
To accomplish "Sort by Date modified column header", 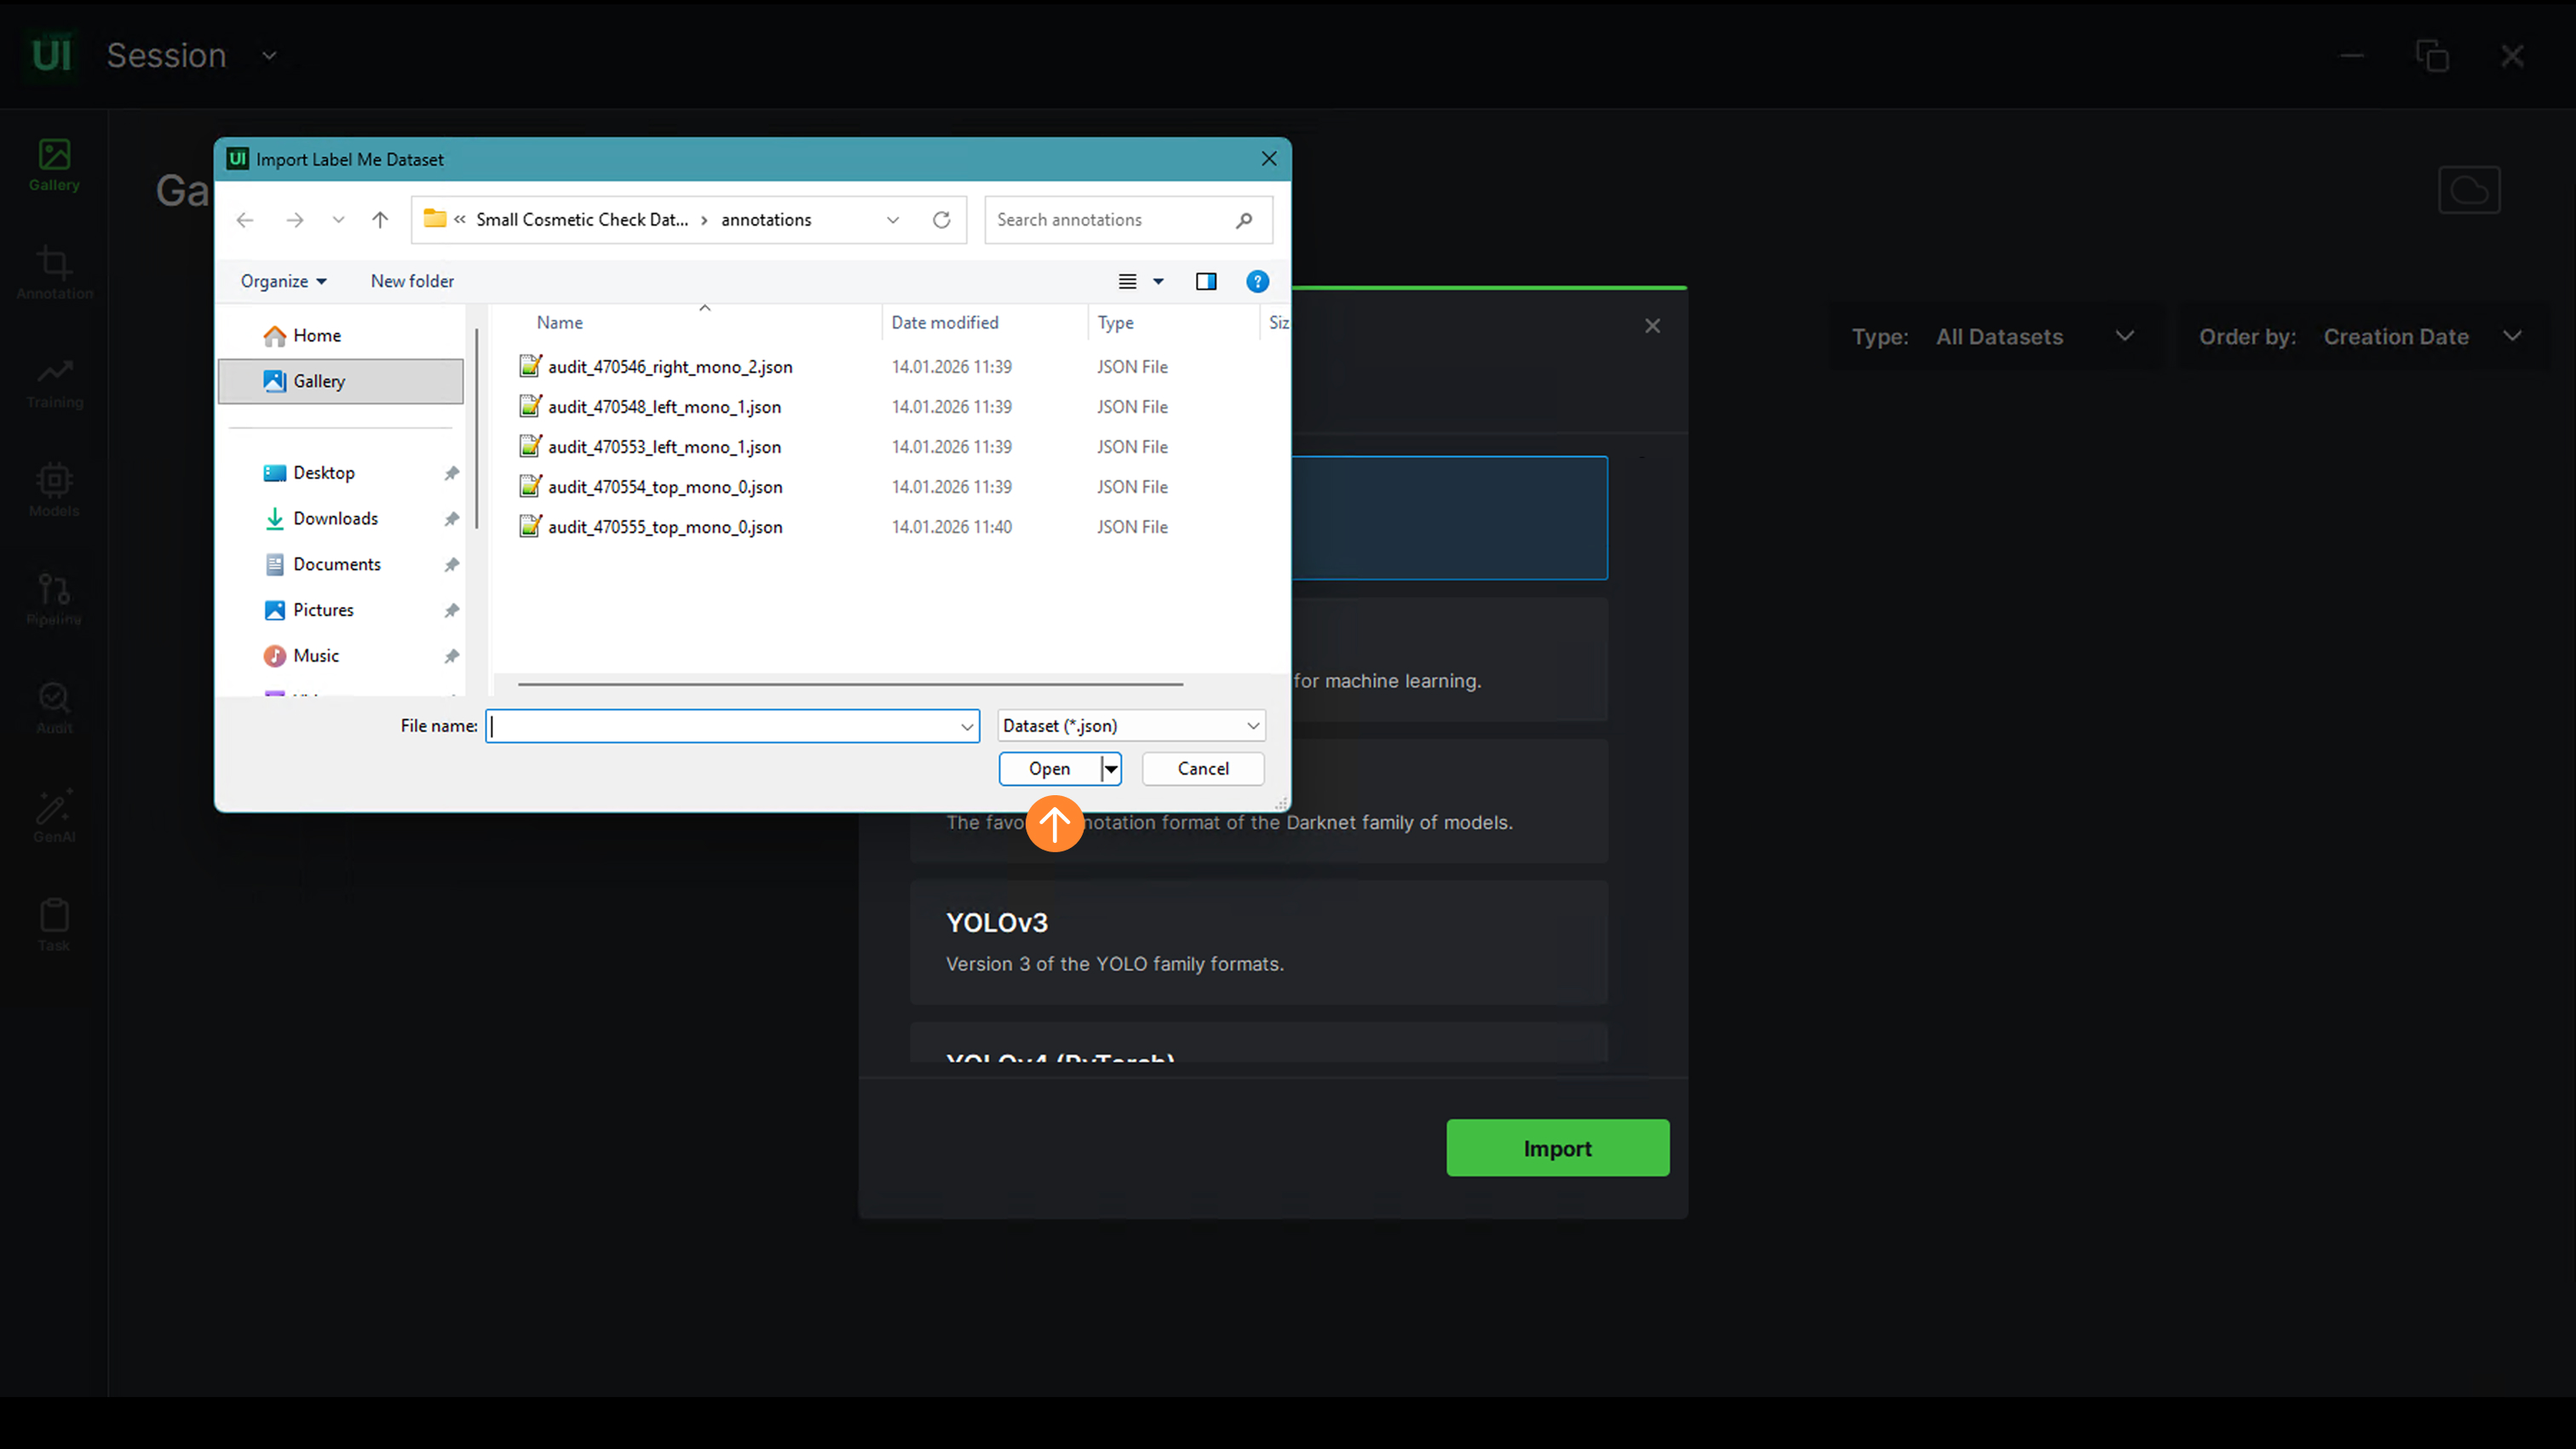I will pos(944,323).
